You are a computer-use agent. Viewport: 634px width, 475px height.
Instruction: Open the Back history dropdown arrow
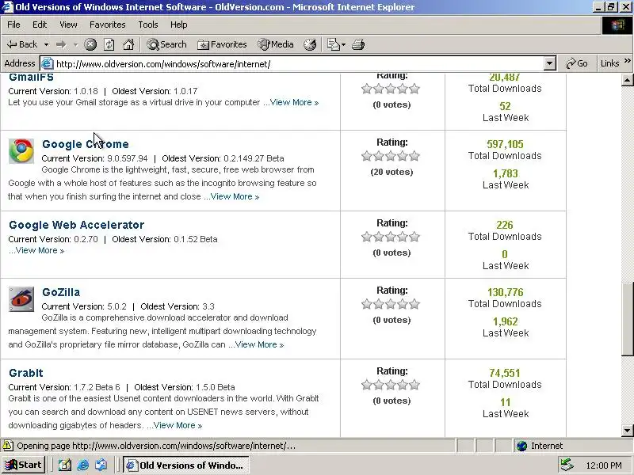(x=47, y=44)
